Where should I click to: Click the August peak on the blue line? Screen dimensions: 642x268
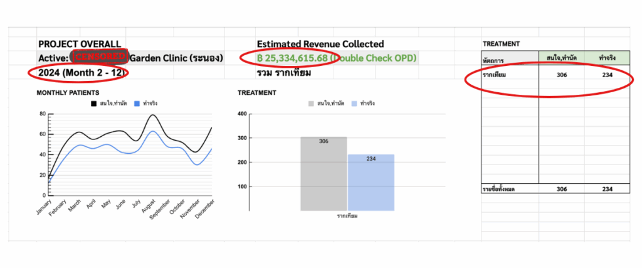click(x=152, y=131)
